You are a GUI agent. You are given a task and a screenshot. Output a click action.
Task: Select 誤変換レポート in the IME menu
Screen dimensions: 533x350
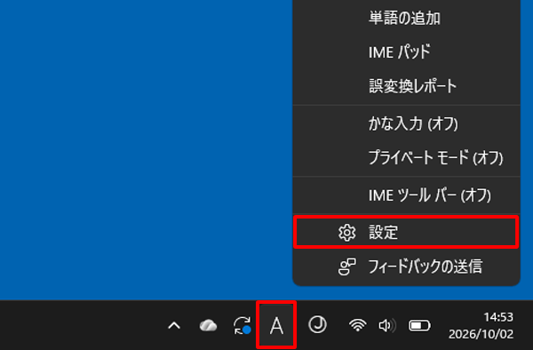point(406,85)
